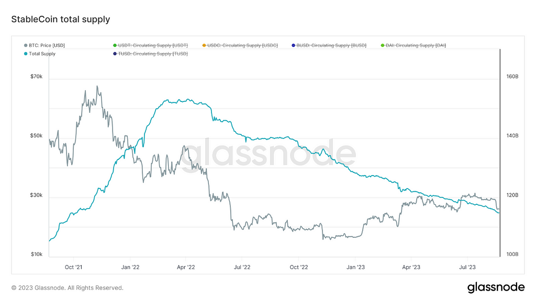Screen dimensions: 536x301
Task: Click the teal Total Supply legend dot
Action: [x=26, y=54]
